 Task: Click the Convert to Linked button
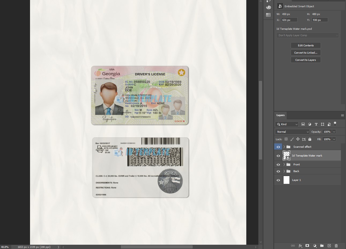point(306,53)
